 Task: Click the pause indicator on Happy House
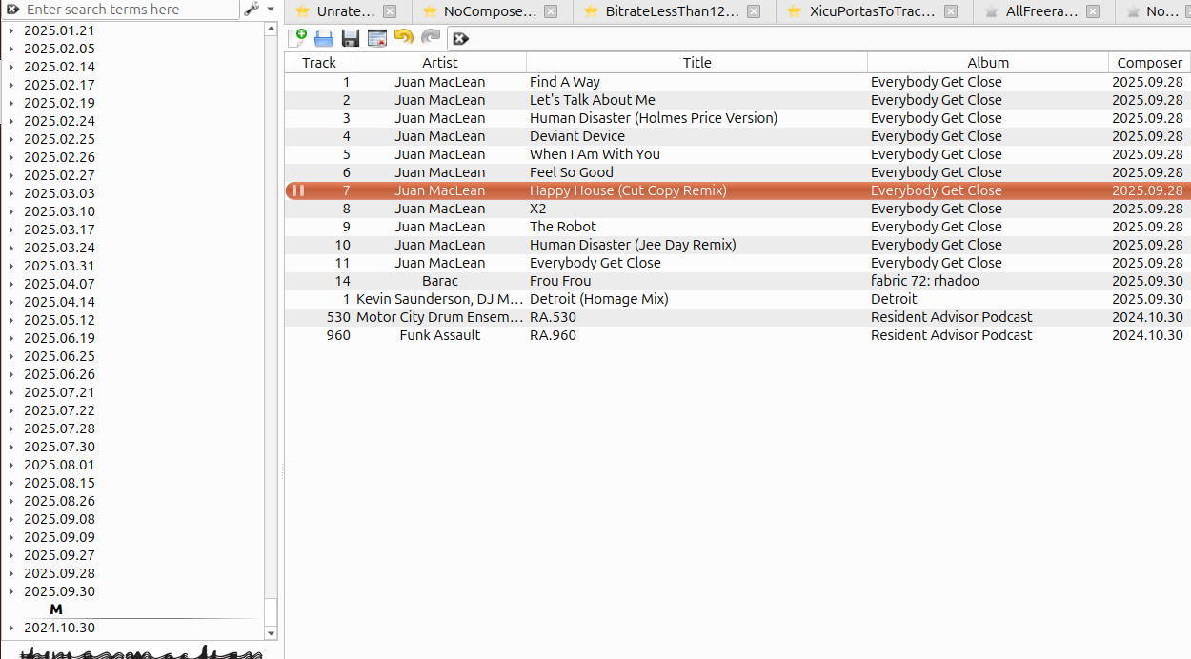(x=298, y=190)
